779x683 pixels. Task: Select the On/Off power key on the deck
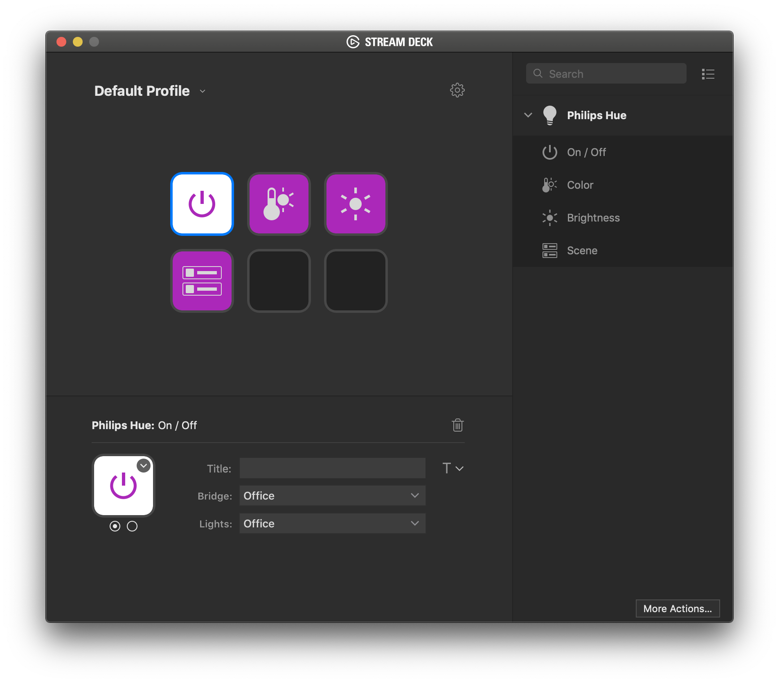point(202,204)
